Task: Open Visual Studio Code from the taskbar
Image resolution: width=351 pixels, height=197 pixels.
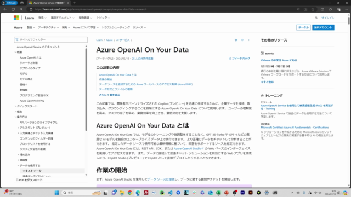Action: tap(170, 193)
